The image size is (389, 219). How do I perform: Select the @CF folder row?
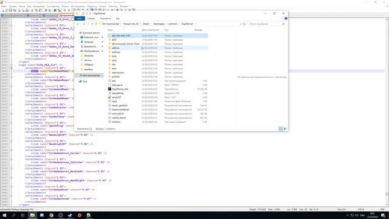(x=158, y=40)
